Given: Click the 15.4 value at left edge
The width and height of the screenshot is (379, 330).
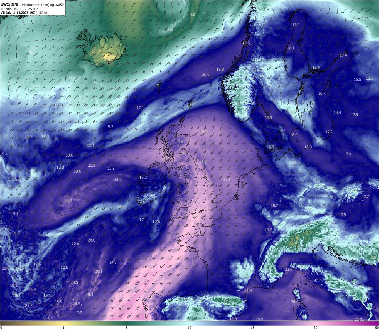Looking at the screenshot, I should [4, 154].
